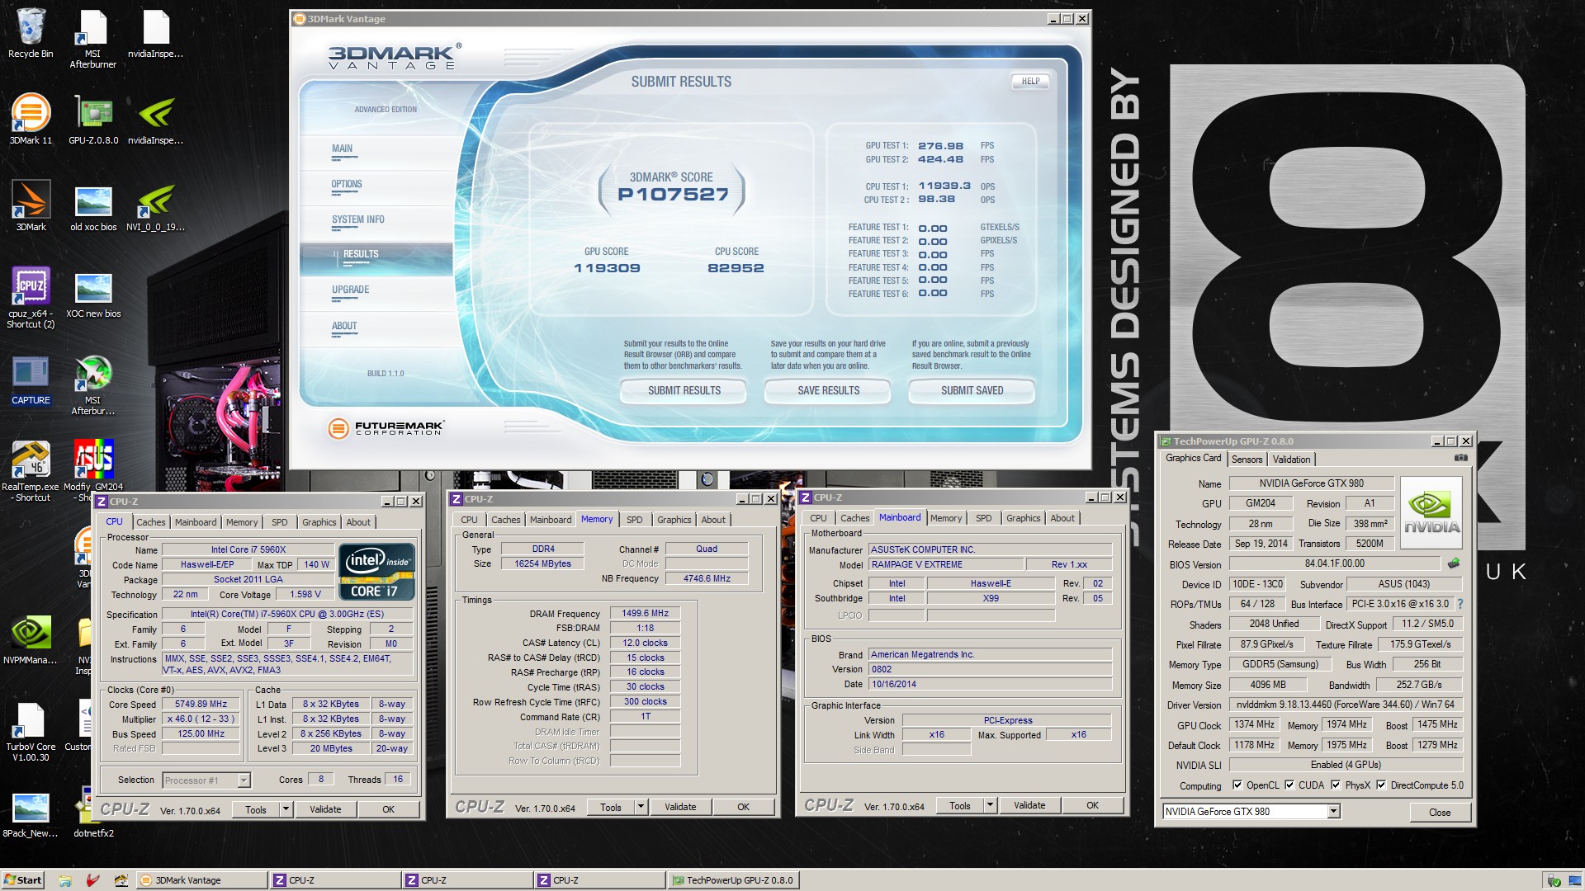Expand the Tools dropdown arrow in CPU window

(286, 809)
